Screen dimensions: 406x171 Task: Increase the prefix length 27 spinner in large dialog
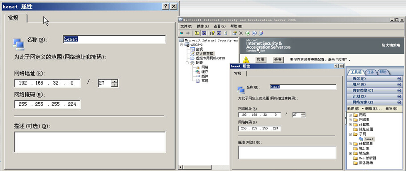pyautogui.click(x=115, y=81)
